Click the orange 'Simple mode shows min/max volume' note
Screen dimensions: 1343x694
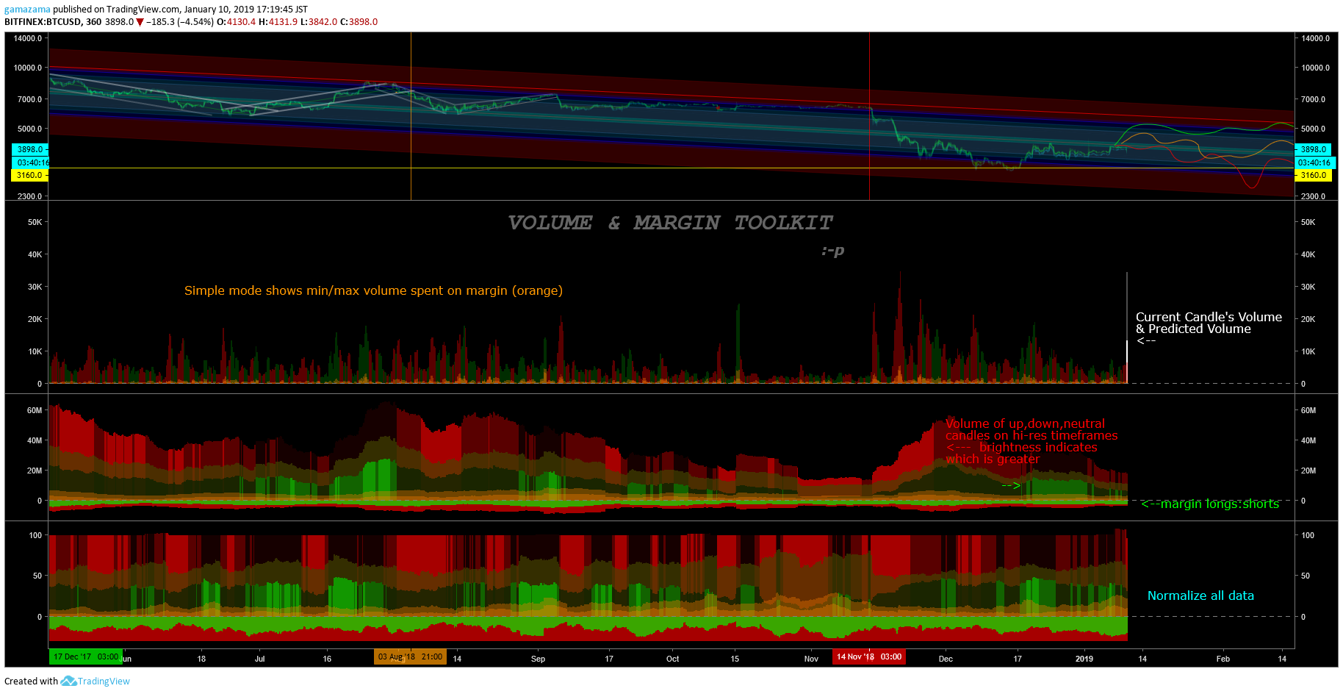click(x=373, y=290)
